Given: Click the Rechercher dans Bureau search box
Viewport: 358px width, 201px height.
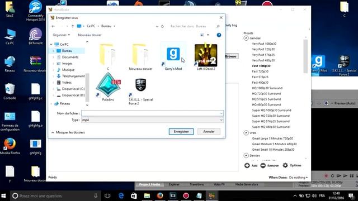Looking at the screenshot, I should 195,26.
